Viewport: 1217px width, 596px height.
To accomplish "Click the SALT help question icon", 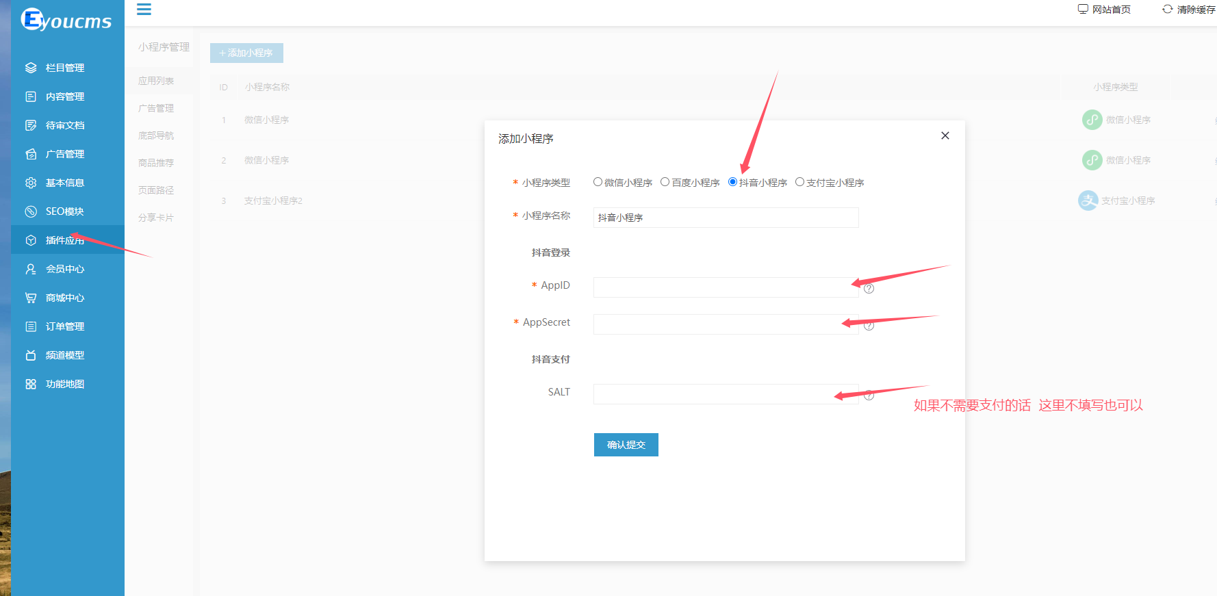I will 869,396.
